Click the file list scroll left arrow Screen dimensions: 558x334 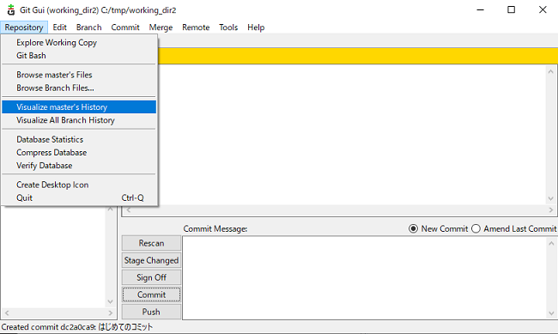(x=6, y=313)
